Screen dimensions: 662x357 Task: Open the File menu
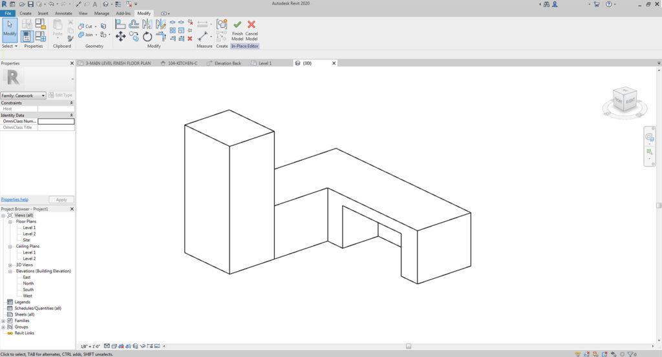(8, 14)
